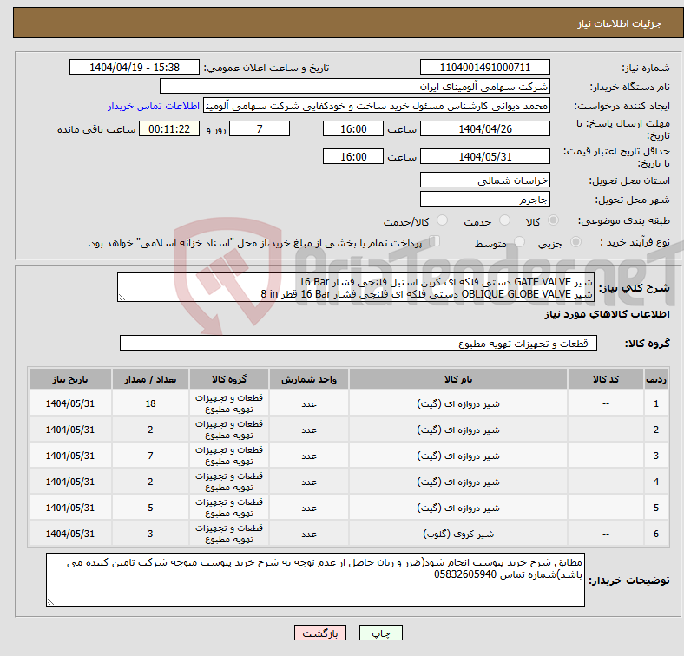Click the remaining time 00:11:22 field
The image size is (684, 656).
[169, 128]
